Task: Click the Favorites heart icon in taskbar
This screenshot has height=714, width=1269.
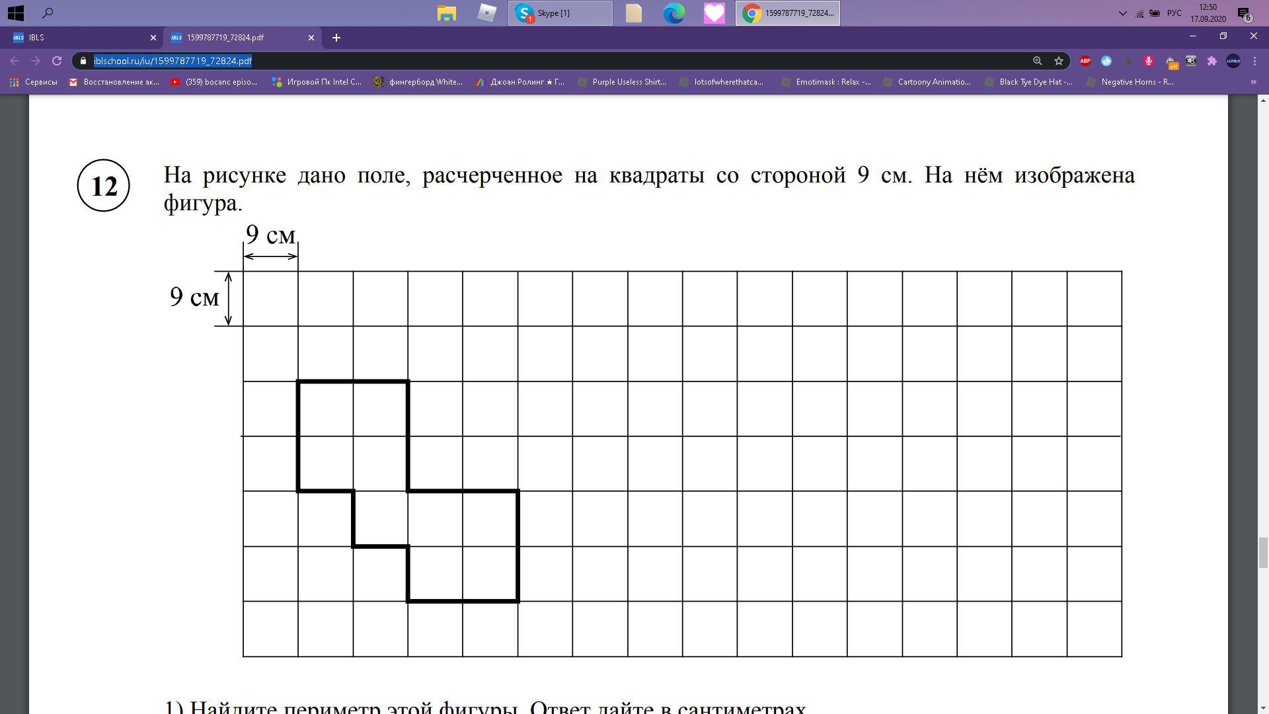Action: coord(714,12)
